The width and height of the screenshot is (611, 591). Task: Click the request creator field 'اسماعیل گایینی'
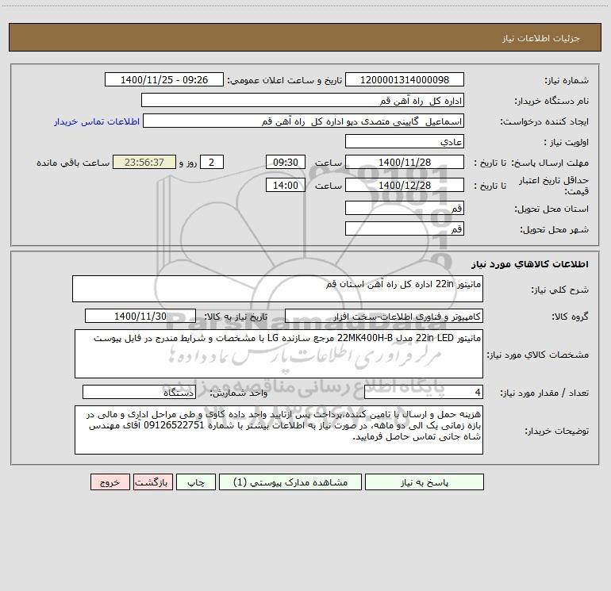(304, 121)
